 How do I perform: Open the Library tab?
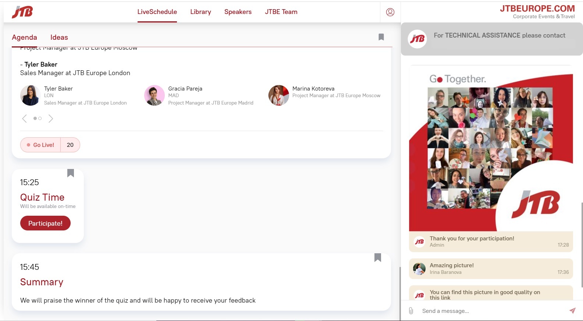click(200, 12)
